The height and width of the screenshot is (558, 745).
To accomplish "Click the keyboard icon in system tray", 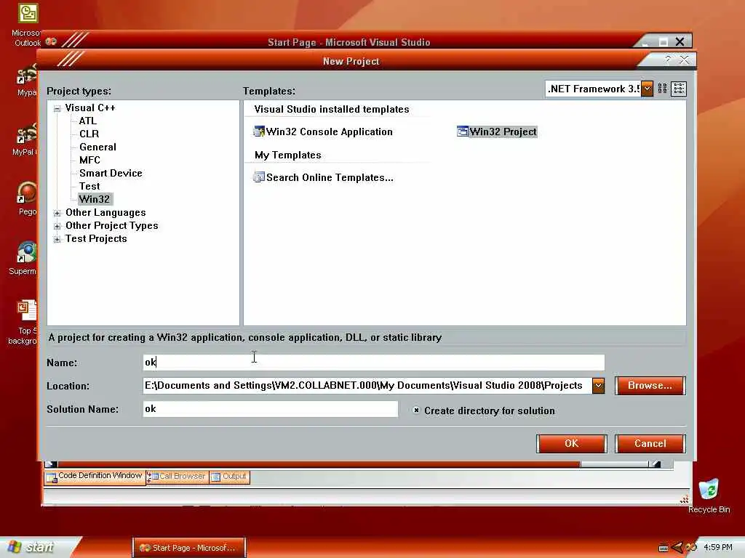I will point(664,548).
